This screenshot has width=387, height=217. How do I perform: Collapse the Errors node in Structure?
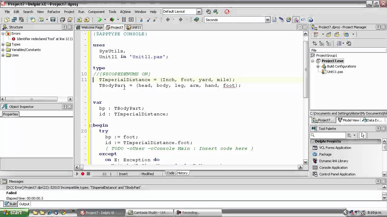pos(3,33)
